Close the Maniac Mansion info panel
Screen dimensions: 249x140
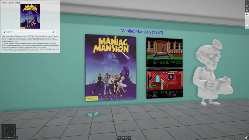pos(58,2)
